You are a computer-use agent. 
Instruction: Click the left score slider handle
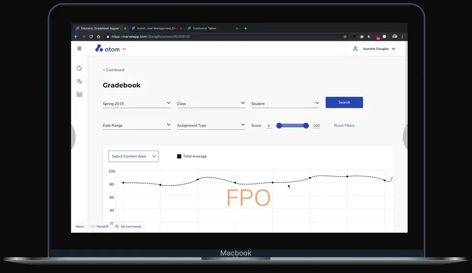pos(279,125)
